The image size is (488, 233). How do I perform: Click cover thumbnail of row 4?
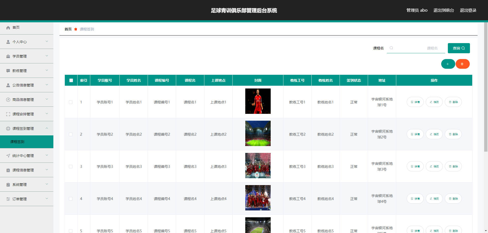click(x=258, y=198)
